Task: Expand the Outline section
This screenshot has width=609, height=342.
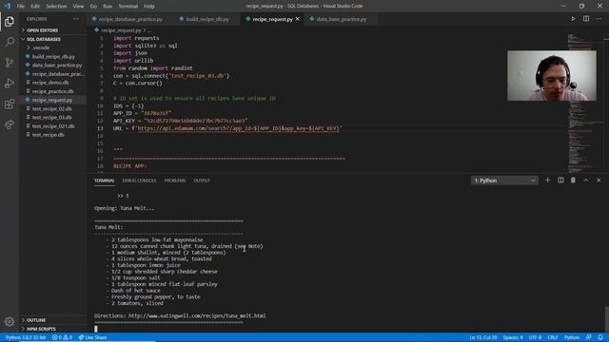Action: pos(36,320)
